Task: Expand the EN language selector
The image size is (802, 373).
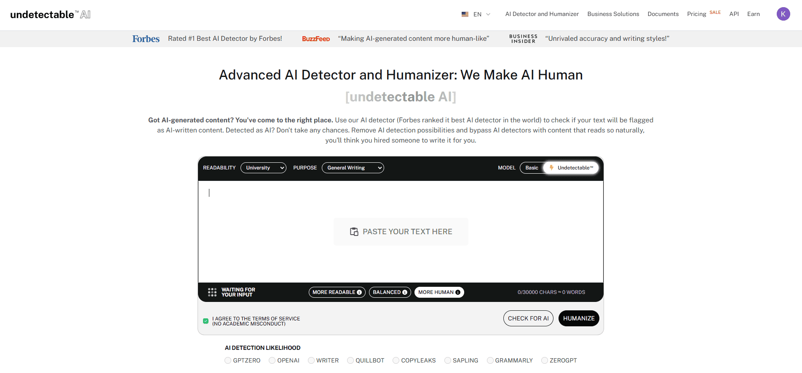Action: point(476,14)
